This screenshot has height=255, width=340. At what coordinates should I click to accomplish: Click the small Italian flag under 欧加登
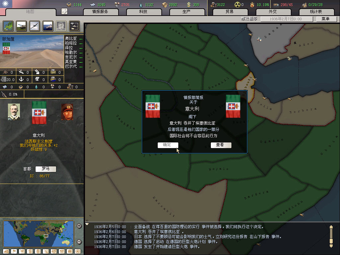(6, 48)
